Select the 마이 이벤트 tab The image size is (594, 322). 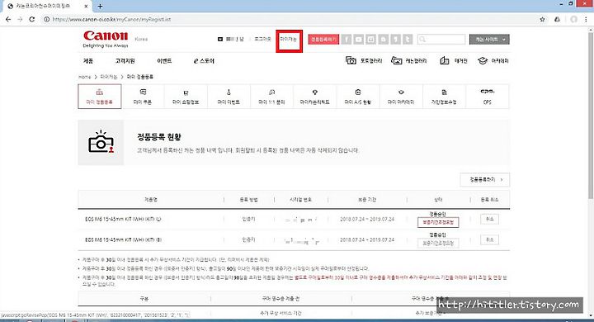[229, 97]
